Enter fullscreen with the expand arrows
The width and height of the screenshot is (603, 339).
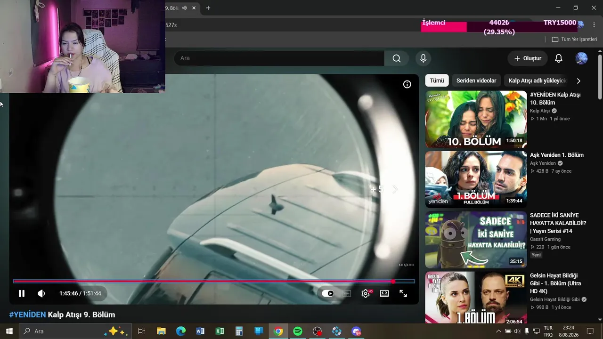403,293
